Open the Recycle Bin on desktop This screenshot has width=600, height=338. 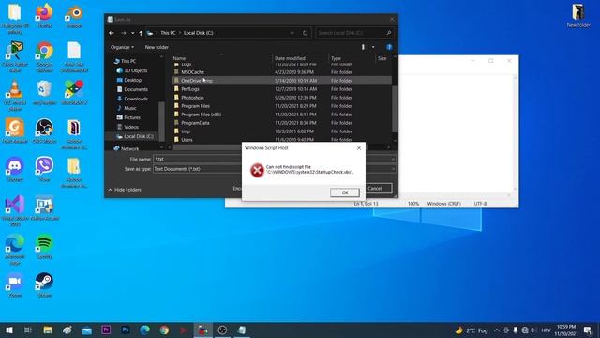click(x=44, y=93)
